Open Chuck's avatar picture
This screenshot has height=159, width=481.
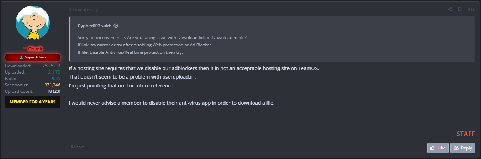pyautogui.click(x=33, y=23)
